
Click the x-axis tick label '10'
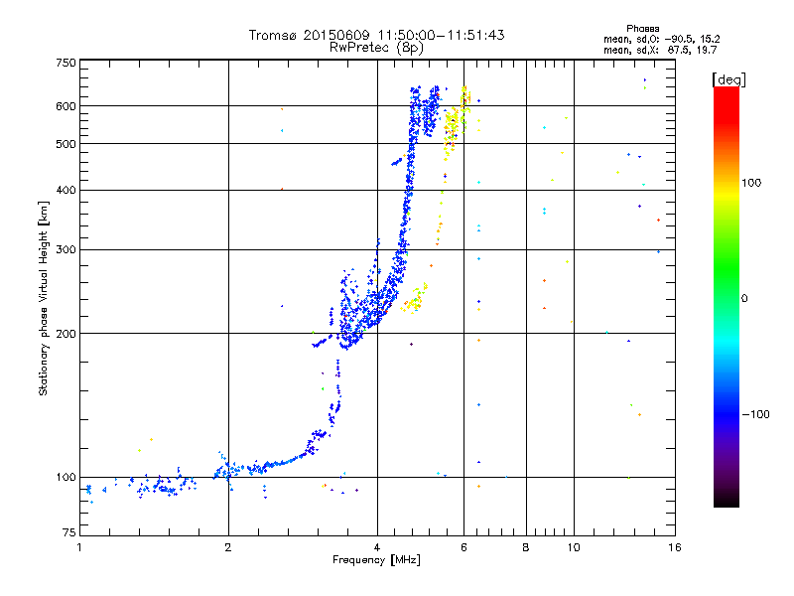click(574, 547)
